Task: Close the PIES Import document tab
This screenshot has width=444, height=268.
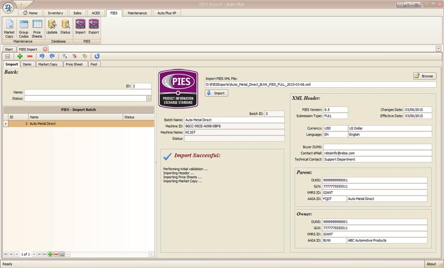Action: click(45, 49)
